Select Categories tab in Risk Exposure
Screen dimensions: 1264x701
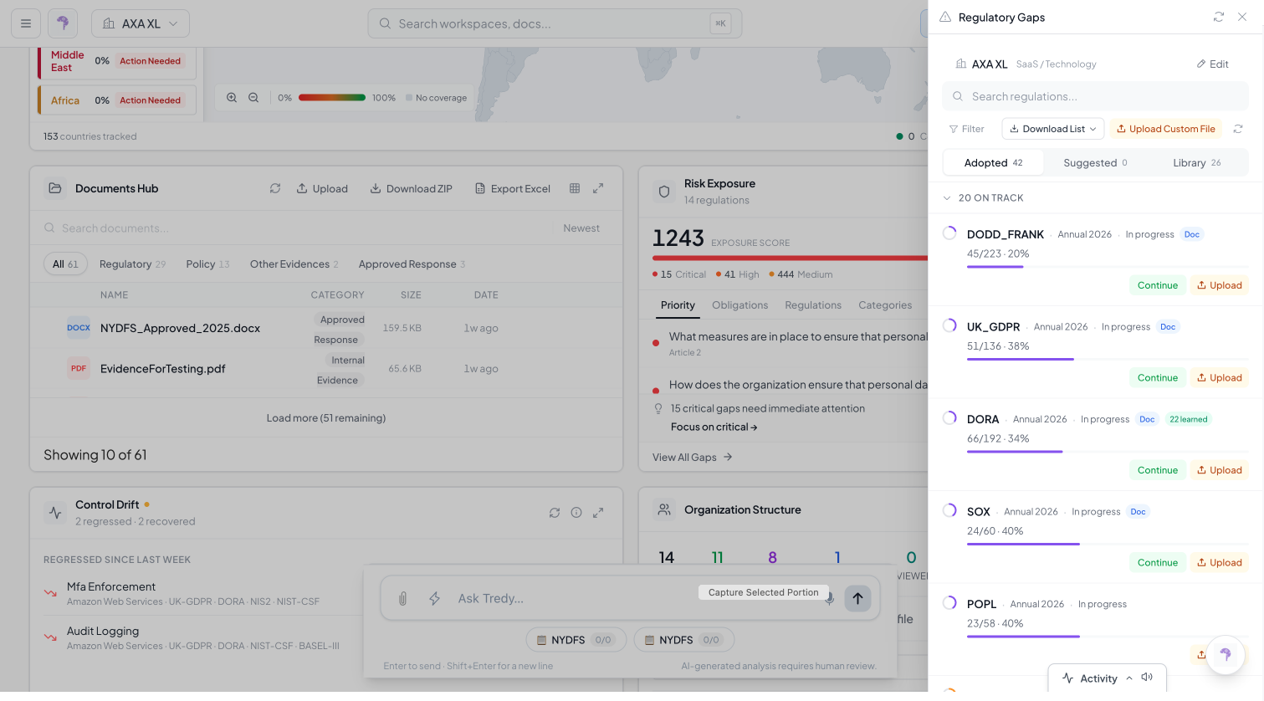point(885,305)
